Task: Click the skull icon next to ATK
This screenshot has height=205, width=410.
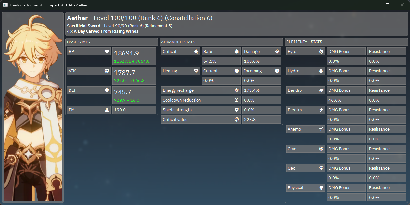Action: tap(107, 71)
